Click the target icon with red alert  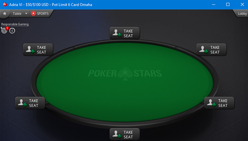[x=4, y=30]
